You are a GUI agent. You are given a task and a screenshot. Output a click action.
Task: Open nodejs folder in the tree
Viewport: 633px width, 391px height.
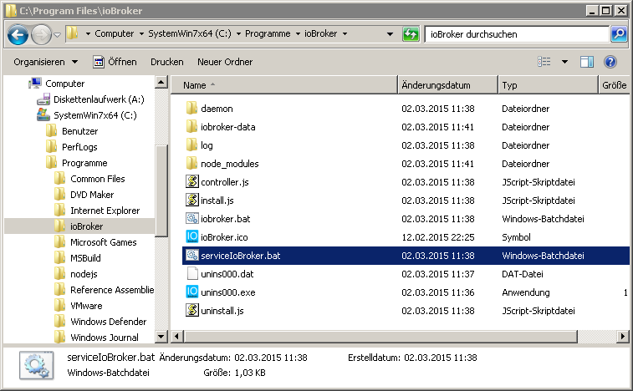(84, 274)
